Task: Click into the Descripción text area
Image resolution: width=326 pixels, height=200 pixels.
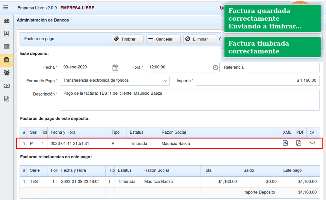Action: point(190,100)
